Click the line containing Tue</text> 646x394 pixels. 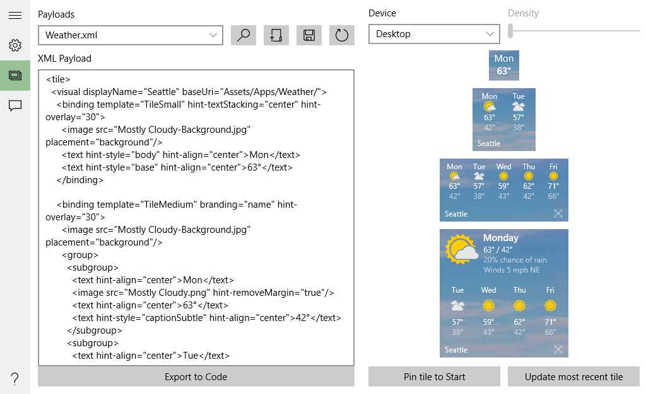[151, 356]
